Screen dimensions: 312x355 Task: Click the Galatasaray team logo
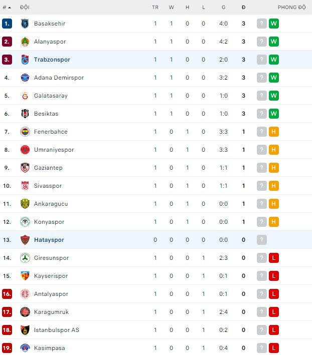pyautogui.click(x=25, y=96)
